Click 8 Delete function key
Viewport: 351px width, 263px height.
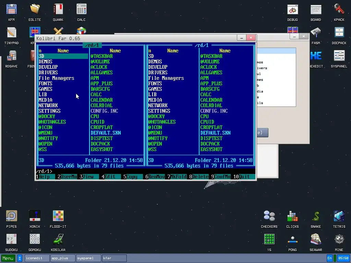click(x=199, y=177)
